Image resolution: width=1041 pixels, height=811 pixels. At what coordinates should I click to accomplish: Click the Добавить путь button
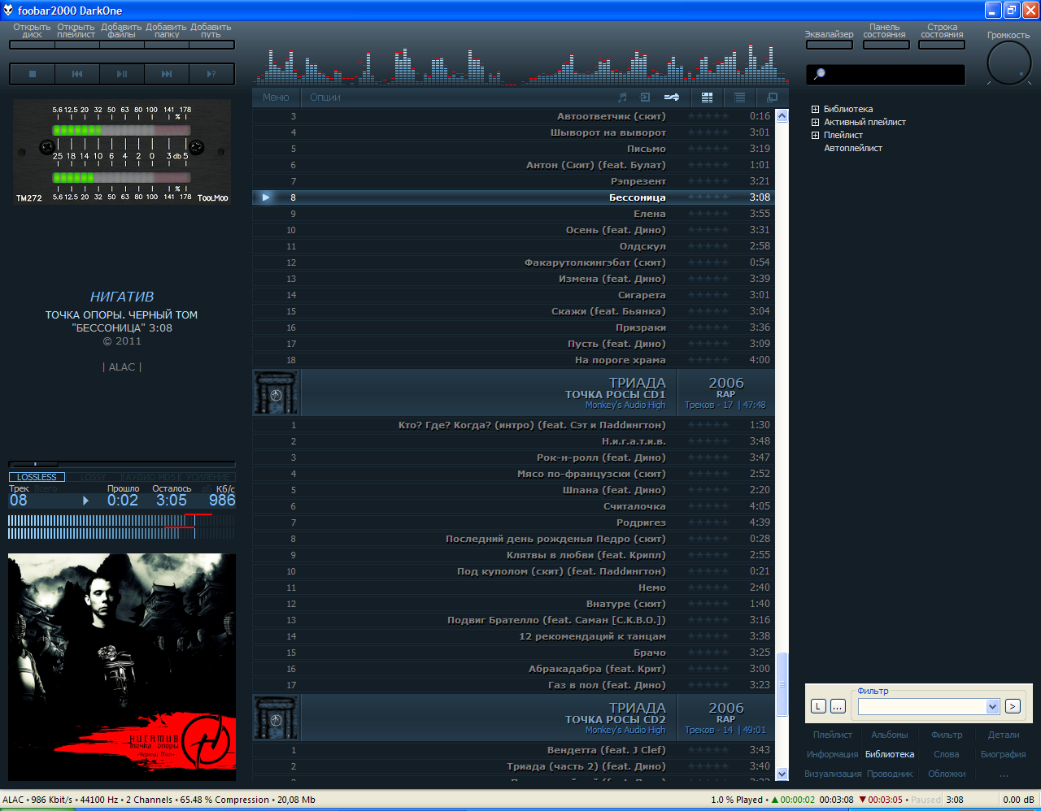click(211, 45)
